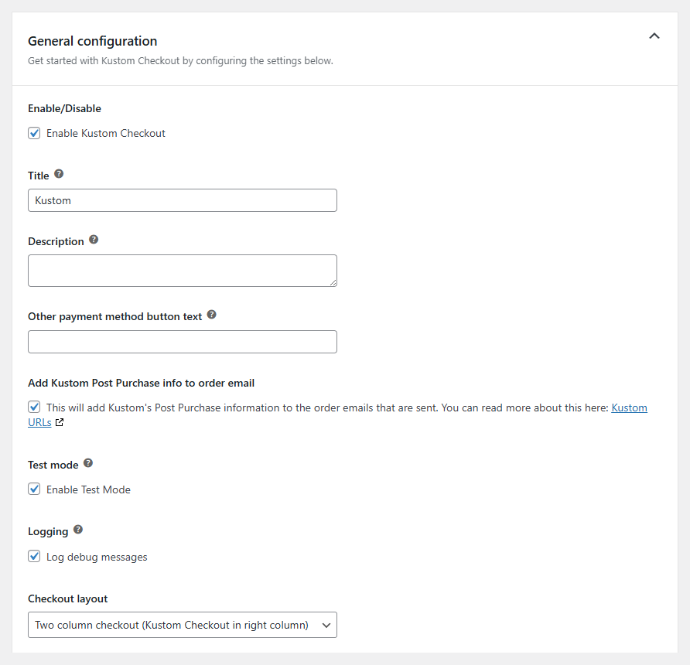This screenshot has height=665, width=690.
Task: Open the Kustom URLs link
Action: pyautogui.click(x=628, y=408)
